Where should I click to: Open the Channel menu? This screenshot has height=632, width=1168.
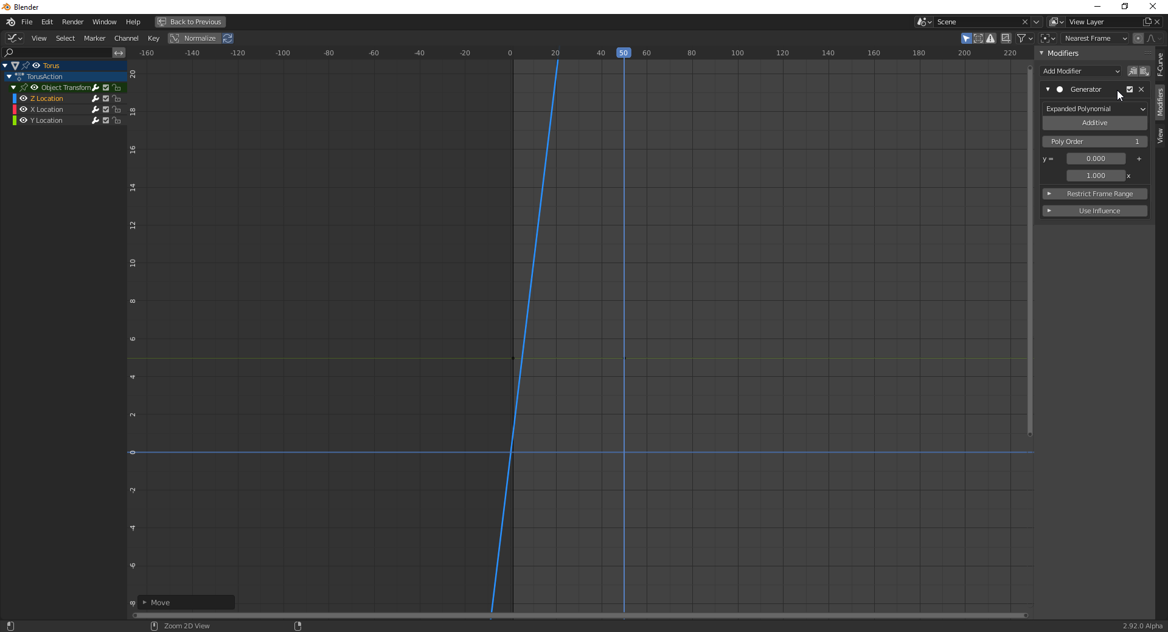pyautogui.click(x=126, y=38)
